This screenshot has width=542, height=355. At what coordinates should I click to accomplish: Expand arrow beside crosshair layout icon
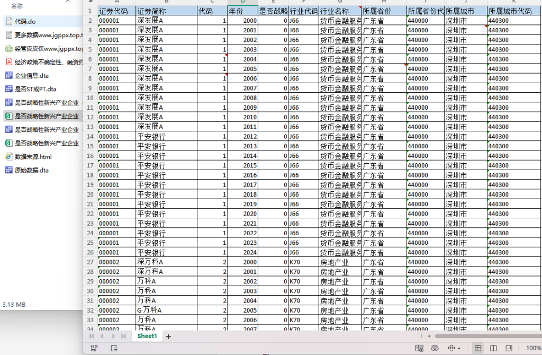459,349
